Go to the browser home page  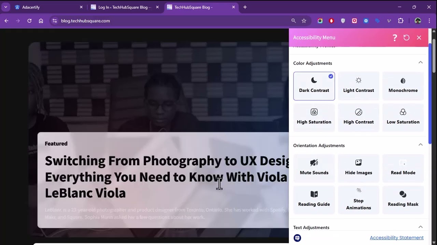click(41, 21)
